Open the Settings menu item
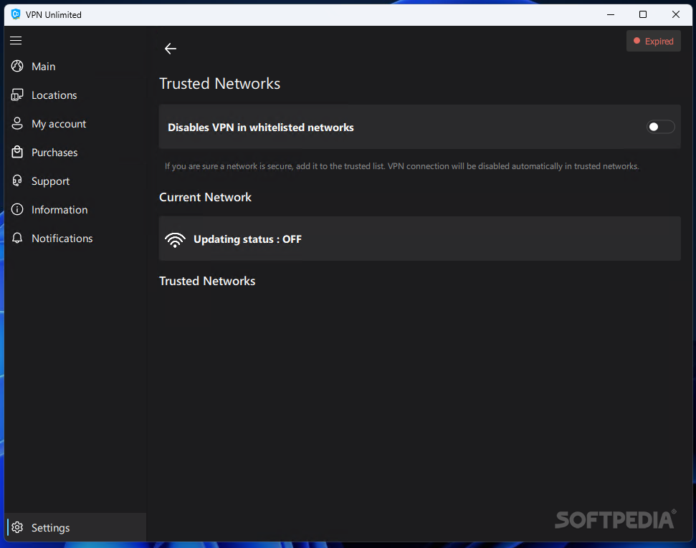 pyautogui.click(x=75, y=527)
